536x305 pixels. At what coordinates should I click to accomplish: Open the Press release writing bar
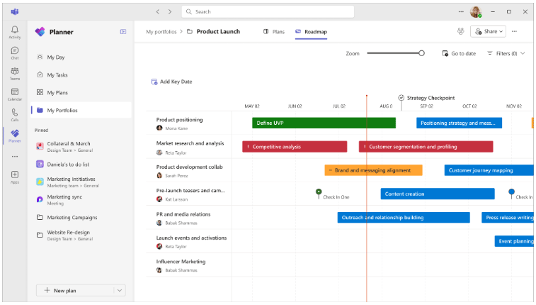508,217
